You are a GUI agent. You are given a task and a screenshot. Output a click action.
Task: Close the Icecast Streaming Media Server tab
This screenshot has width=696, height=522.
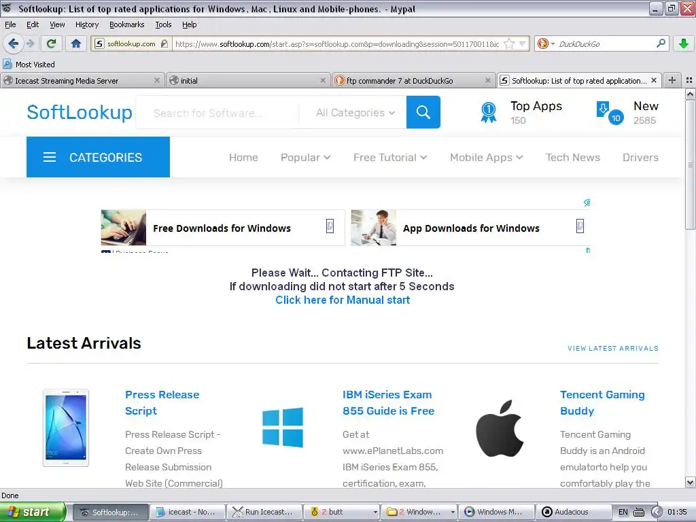pos(157,80)
